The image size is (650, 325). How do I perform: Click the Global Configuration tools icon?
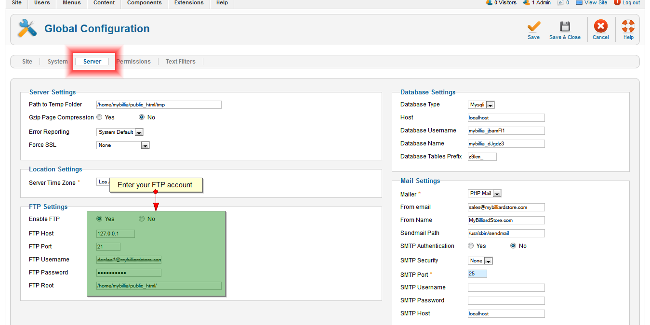coord(27,29)
